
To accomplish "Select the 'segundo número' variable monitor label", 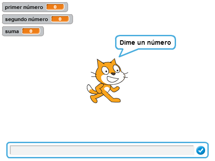I will [x=26, y=19].
